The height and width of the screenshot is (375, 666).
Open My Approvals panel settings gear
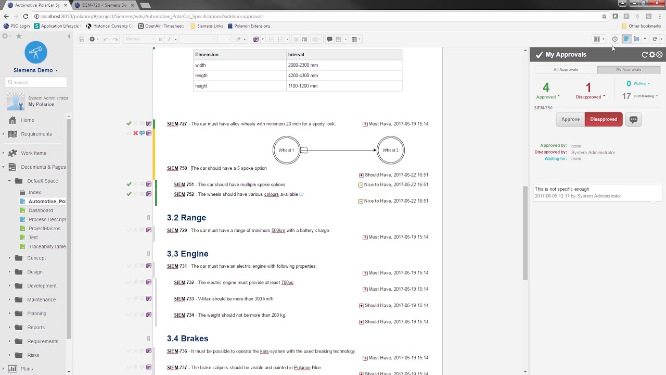click(x=652, y=54)
